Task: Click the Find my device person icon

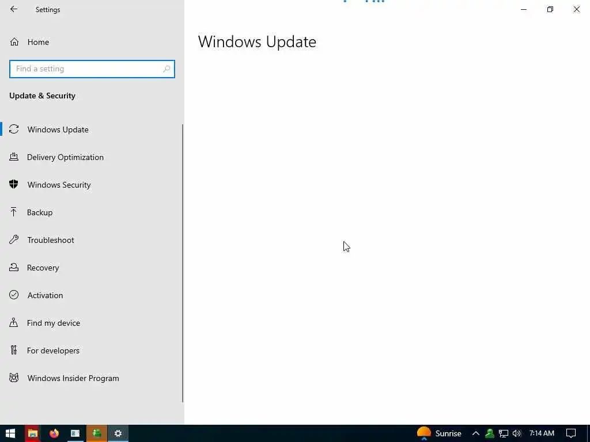Action: click(14, 322)
